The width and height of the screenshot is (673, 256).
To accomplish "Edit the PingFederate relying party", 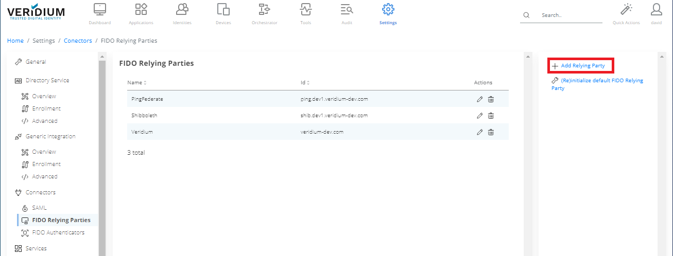I will (x=480, y=99).
